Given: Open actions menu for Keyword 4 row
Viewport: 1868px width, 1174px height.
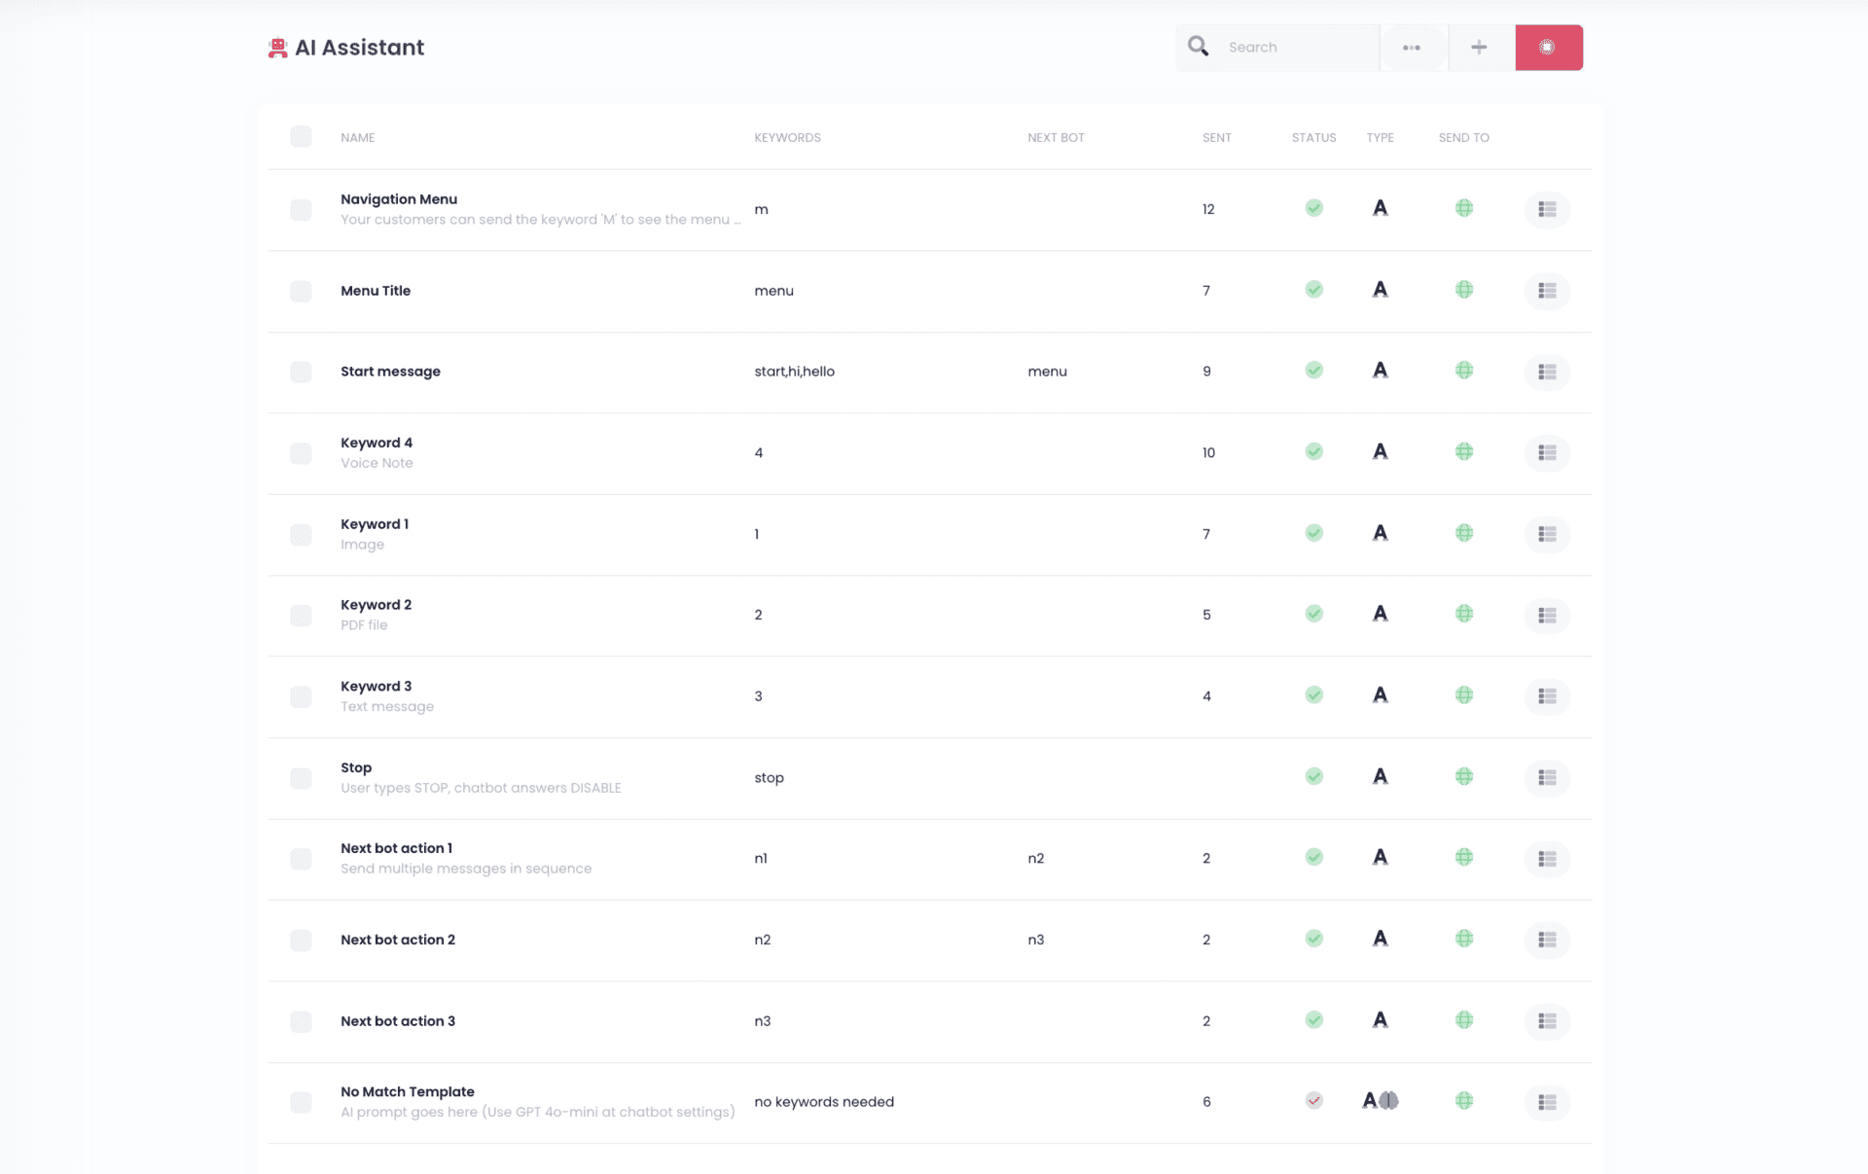Looking at the screenshot, I should [1547, 453].
